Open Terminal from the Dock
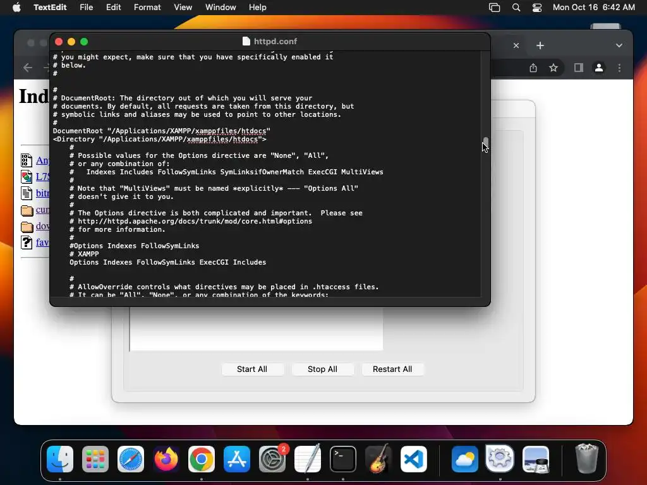 [x=343, y=459]
